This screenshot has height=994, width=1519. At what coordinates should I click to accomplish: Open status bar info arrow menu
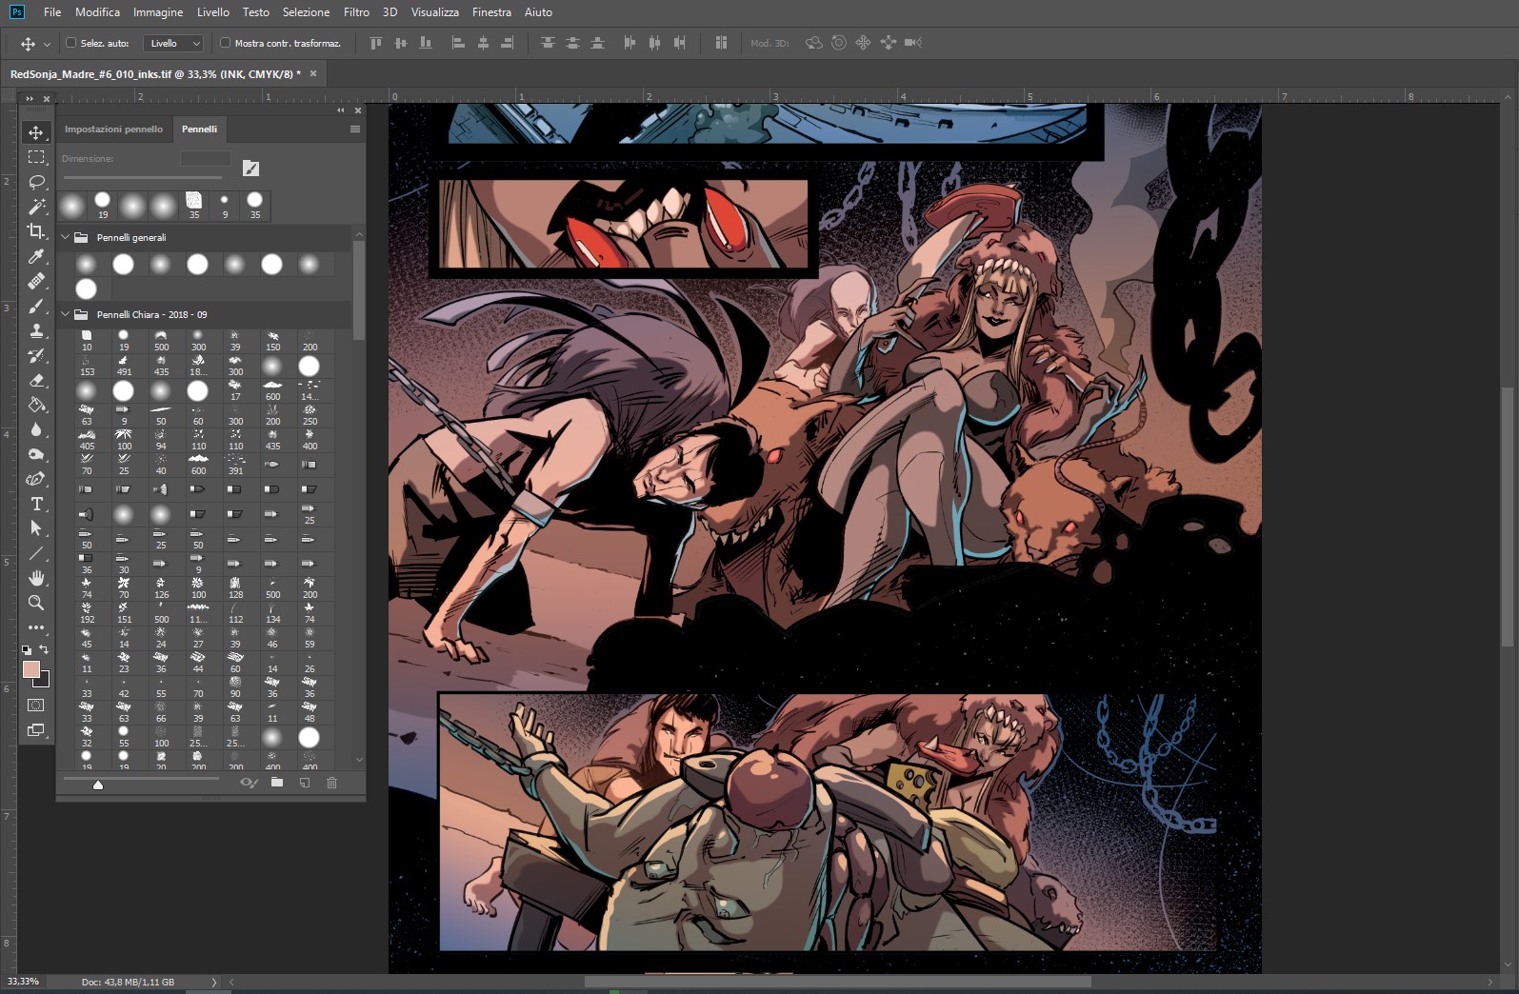tap(213, 982)
